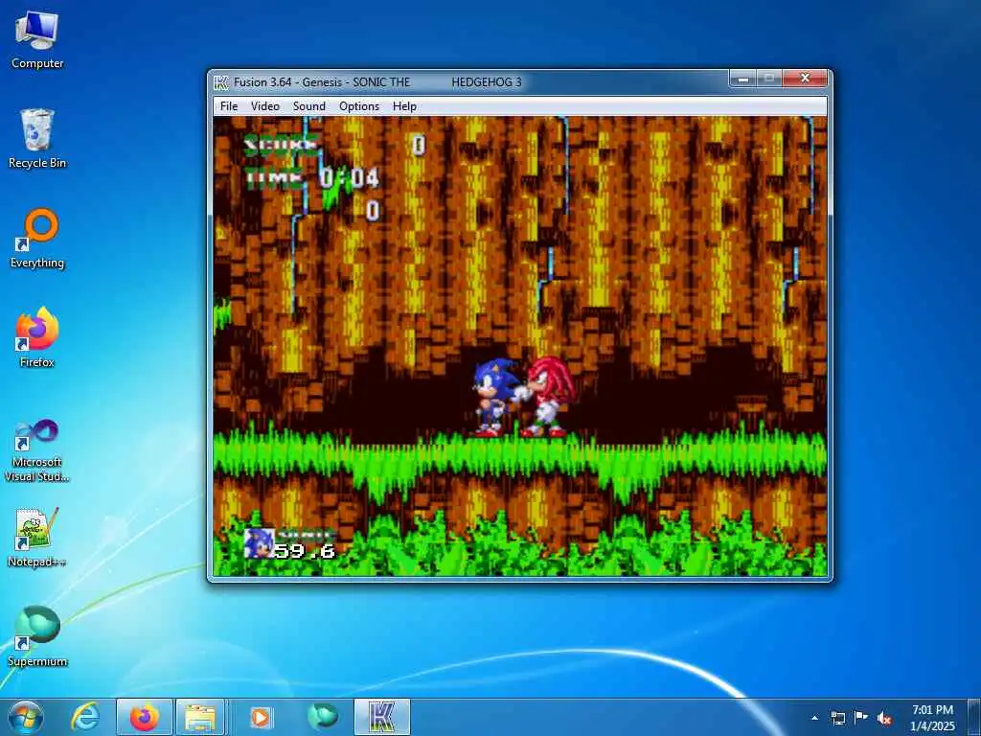The width and height of the screenshot is (981, 736).
Task: Open the Options menu in Fusion
Action: point(359,106)
